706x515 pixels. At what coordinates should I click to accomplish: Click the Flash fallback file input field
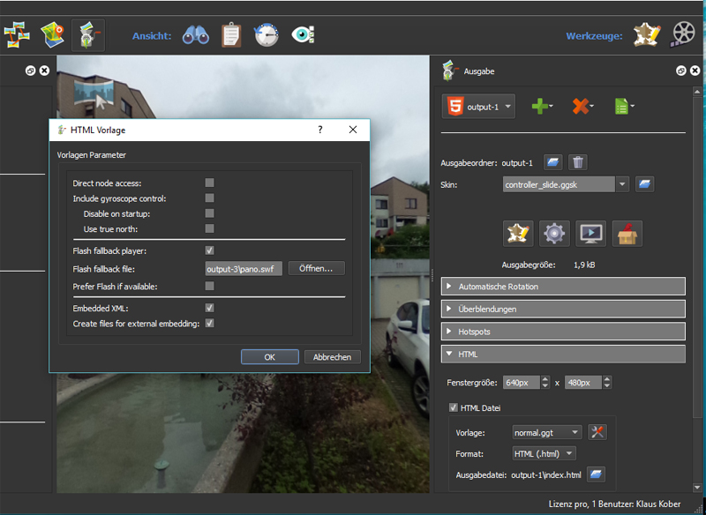[243, 268]
